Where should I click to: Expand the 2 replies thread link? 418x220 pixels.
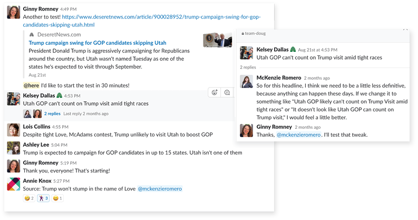[x=52, y=113]
